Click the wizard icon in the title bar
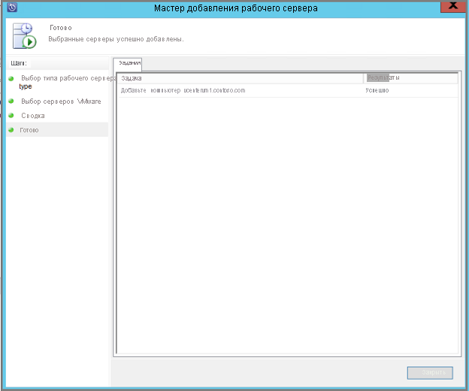469x391 pixels. (11, 8)
